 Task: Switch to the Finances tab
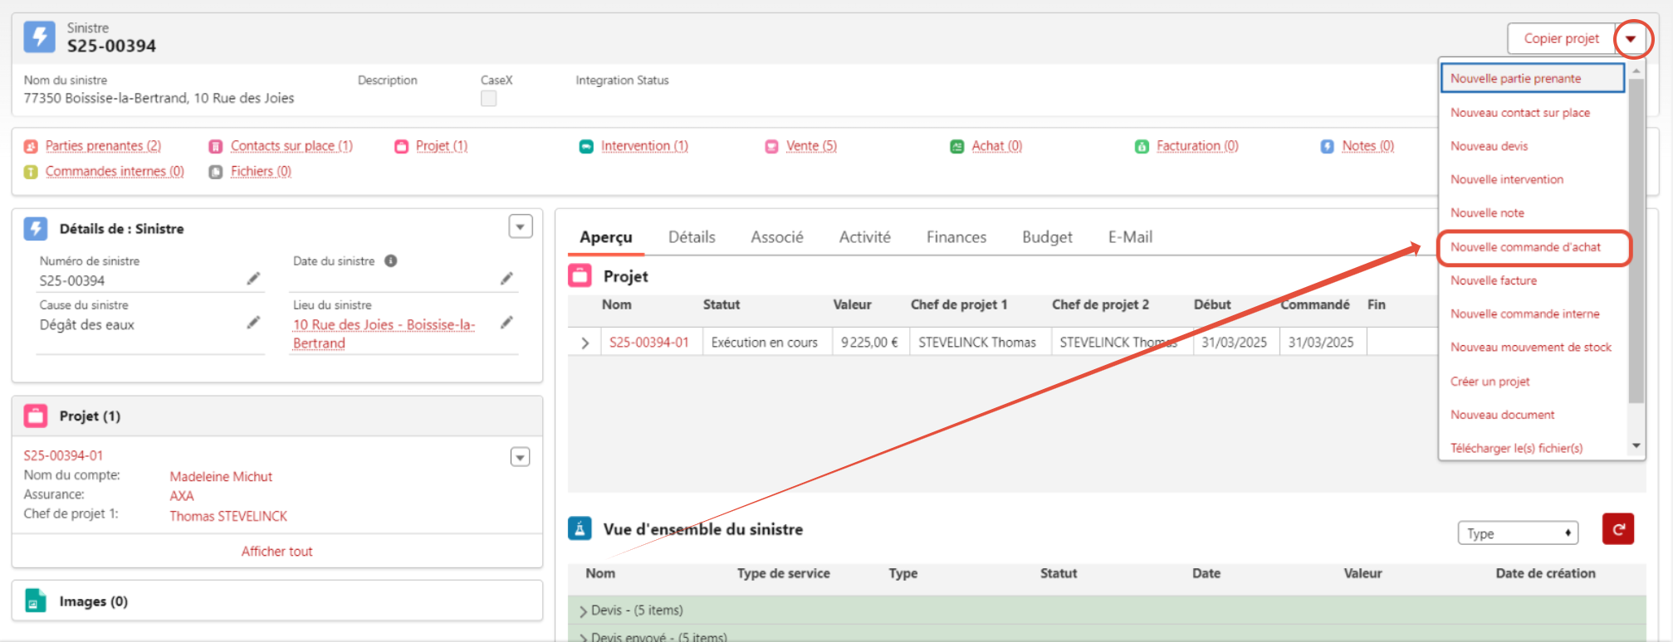click(x=956, y=237)
